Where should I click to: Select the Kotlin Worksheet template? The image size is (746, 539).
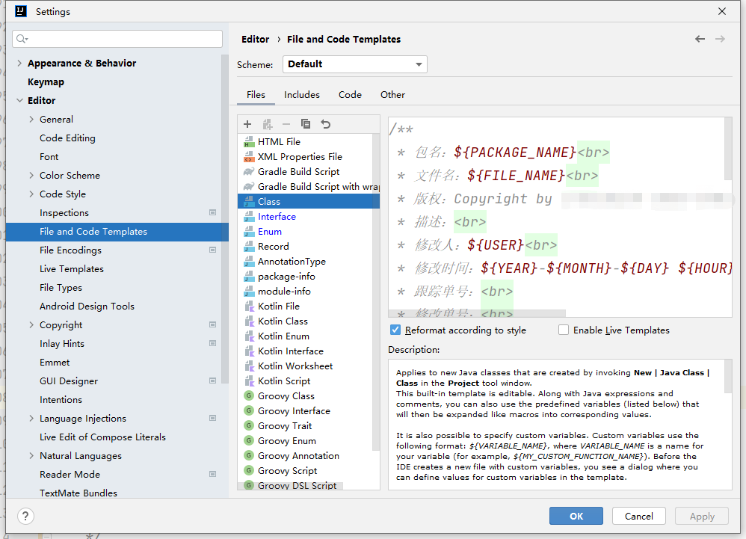click(x=295, y=366)
